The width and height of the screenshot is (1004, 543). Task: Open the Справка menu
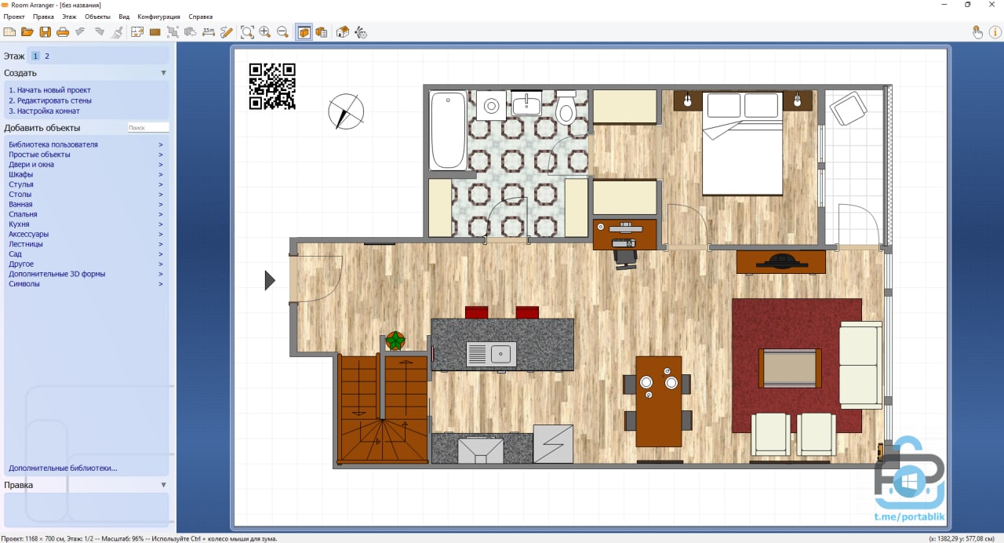point(201,16)
